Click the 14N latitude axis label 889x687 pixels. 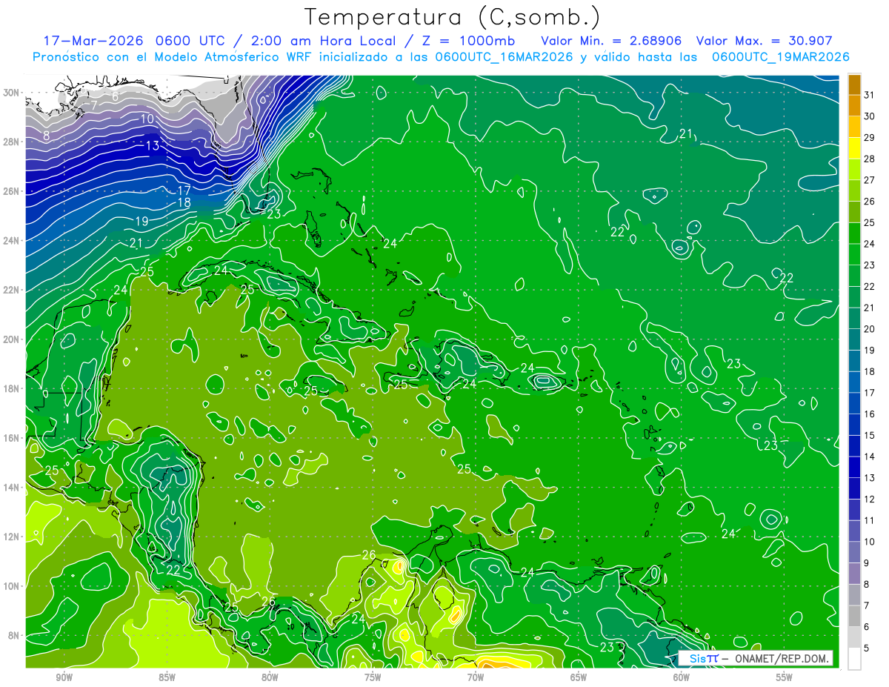click(x=12, y=488)
